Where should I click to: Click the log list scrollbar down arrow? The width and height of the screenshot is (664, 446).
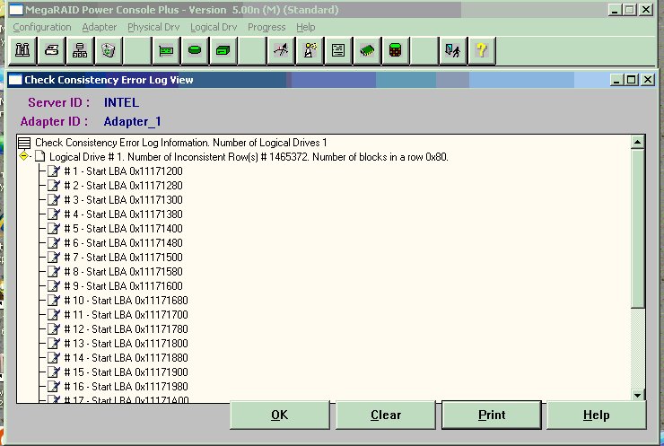click(638, 395)
